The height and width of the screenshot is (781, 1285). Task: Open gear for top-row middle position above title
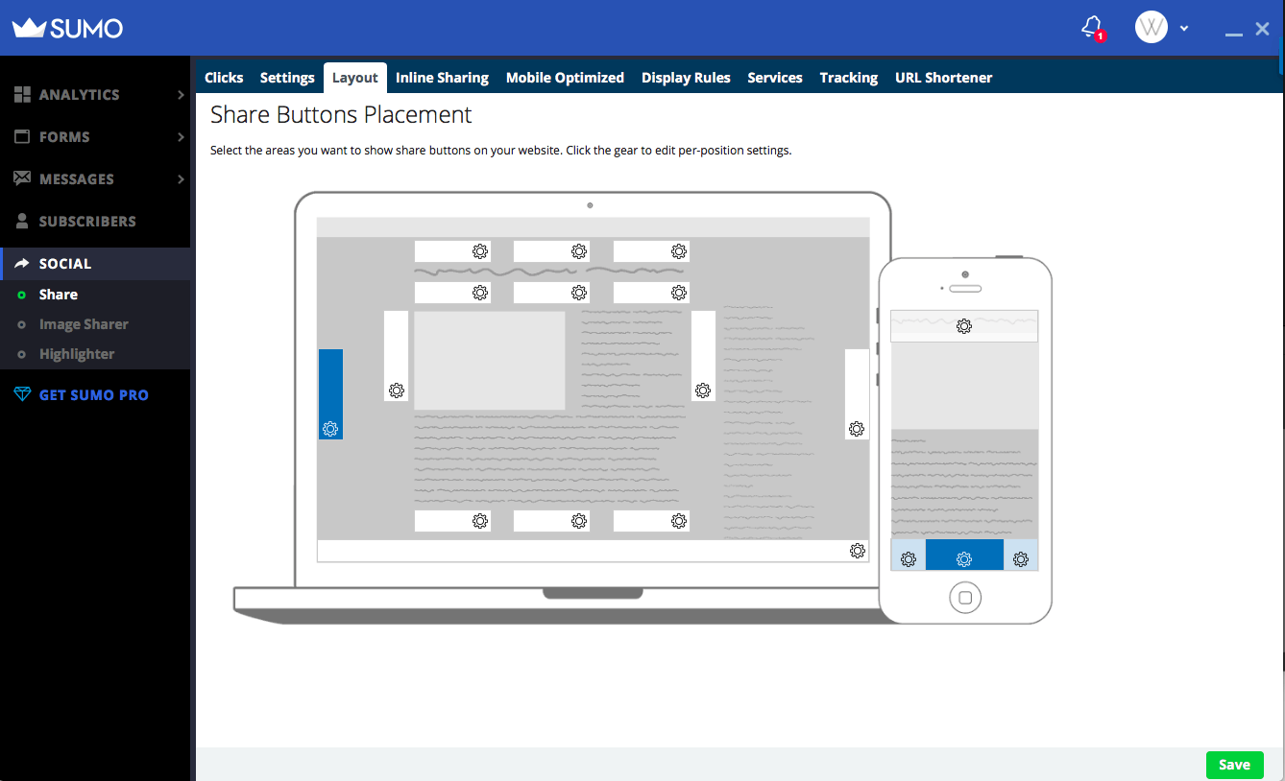(x=579, y=251)
